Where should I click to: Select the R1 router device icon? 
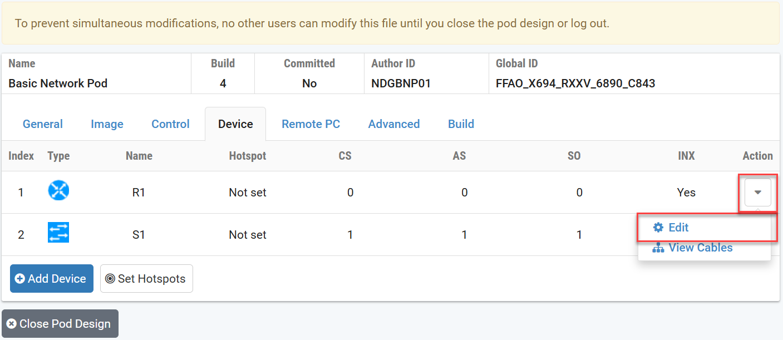(x=58, y=191)
